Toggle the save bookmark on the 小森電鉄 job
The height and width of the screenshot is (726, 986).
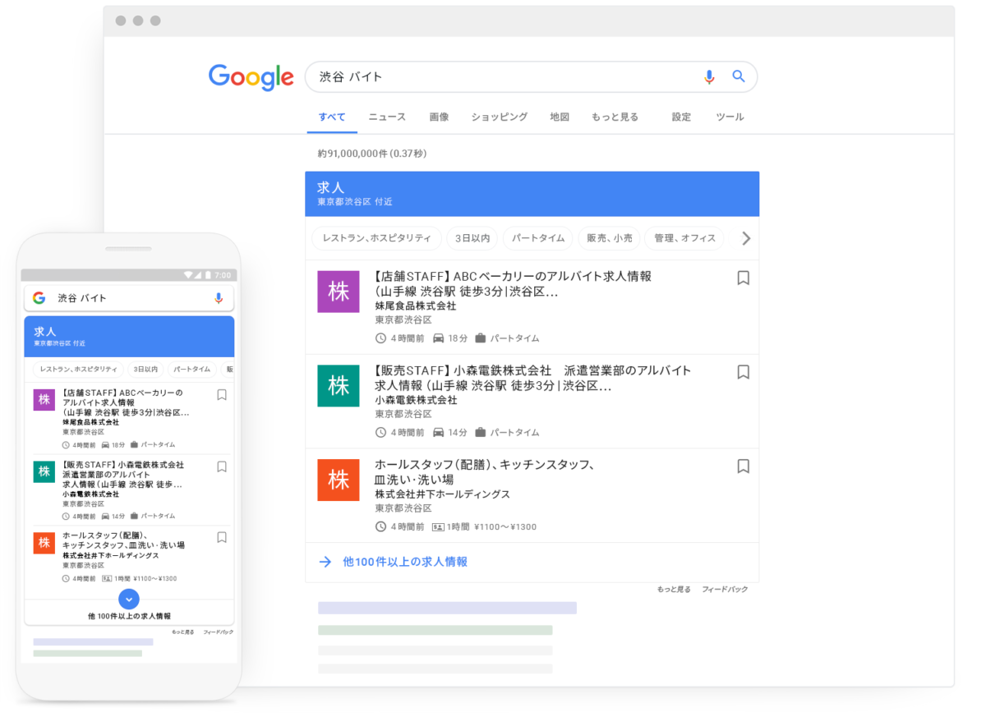(x=743, y=372)
